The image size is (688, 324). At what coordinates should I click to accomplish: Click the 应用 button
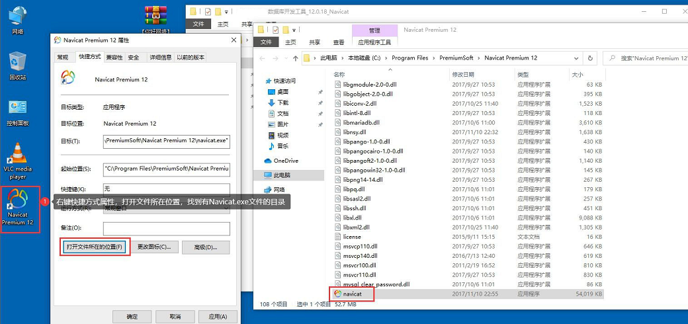click(x=218, y=317)
